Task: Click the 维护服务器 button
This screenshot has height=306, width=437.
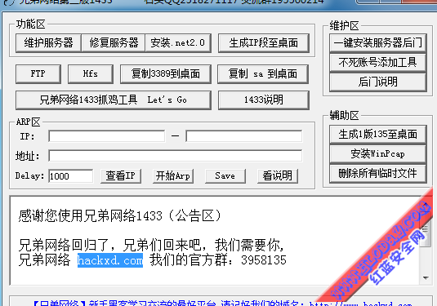Action: click(48, 43)
